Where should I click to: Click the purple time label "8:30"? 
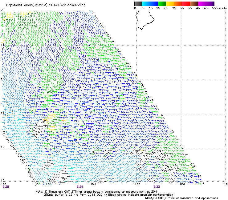(x=157, y=187)
